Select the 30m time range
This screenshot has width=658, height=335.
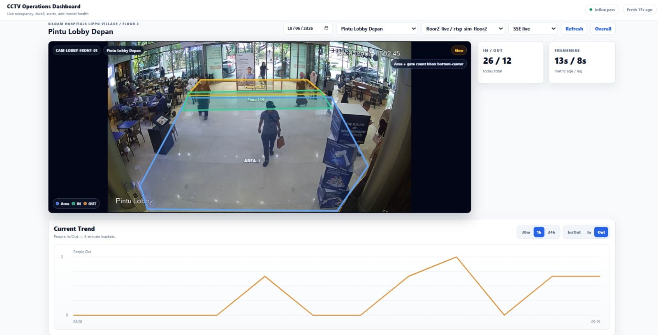tap(526, 232)
